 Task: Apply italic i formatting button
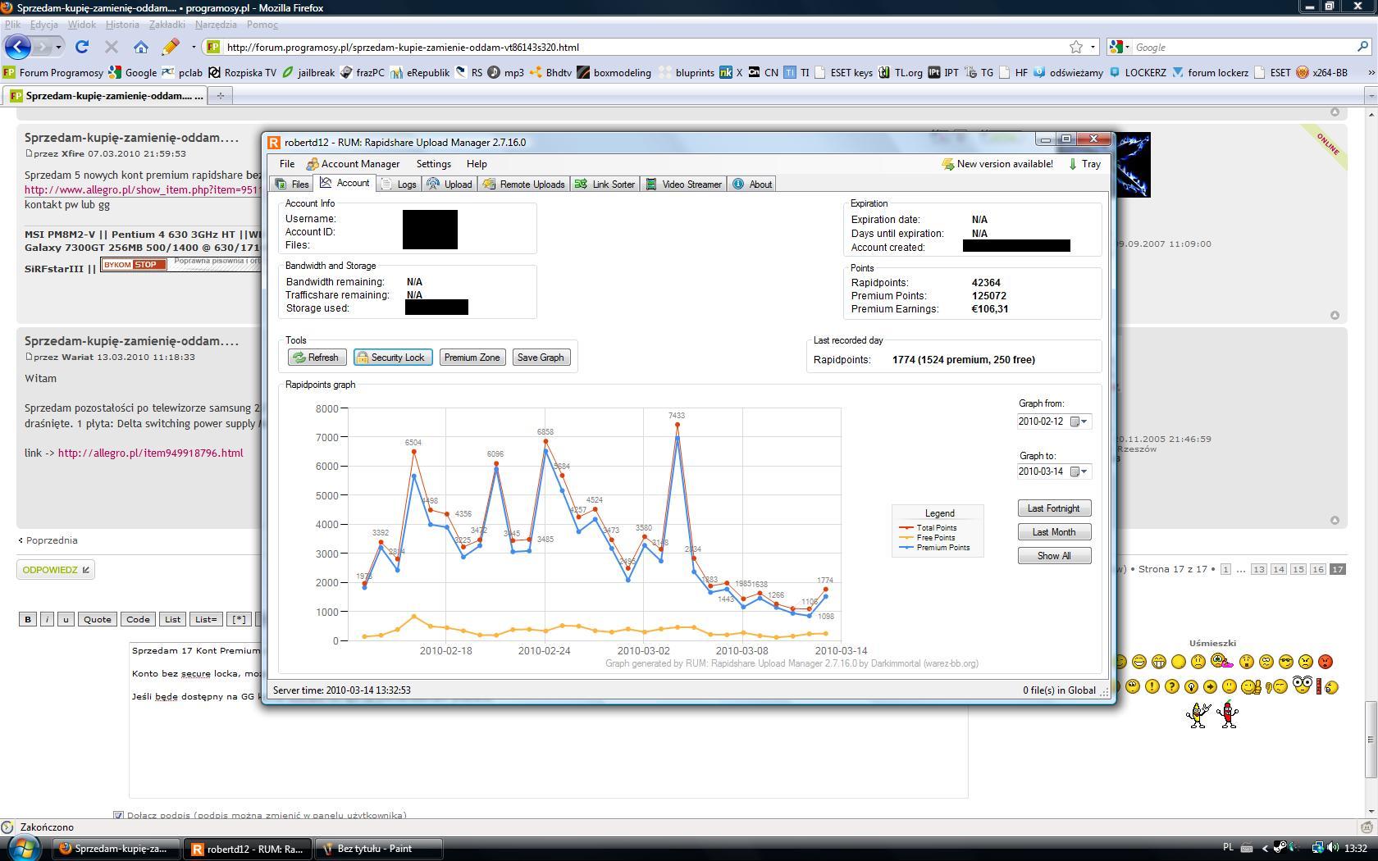pyautogui.click(x=48, y=619)
